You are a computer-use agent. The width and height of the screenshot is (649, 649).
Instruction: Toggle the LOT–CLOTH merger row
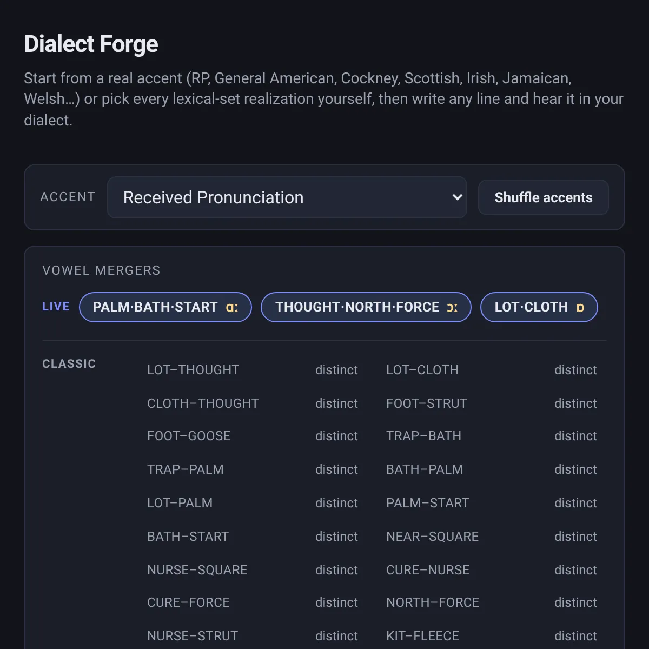tap(492, 370)
